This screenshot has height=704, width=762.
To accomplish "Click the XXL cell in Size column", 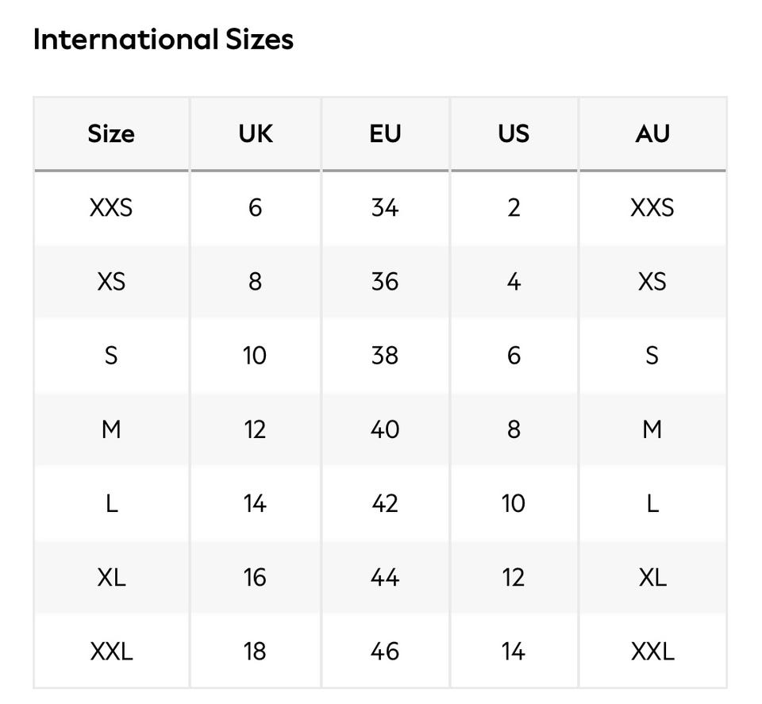I will click(x=111, y=652).
